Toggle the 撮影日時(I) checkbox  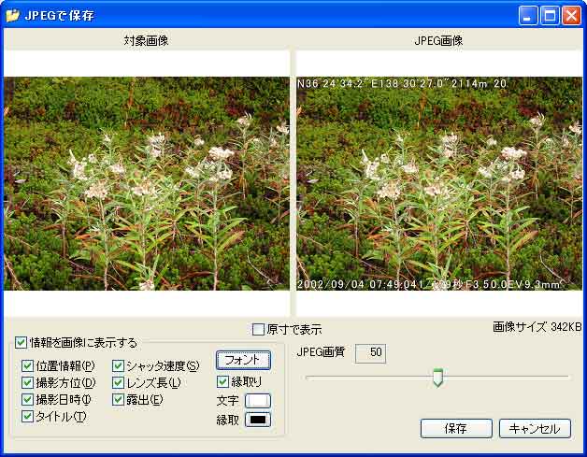point(28,399)
